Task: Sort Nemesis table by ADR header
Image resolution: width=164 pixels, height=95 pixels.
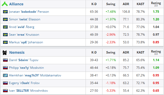Action: (126, 52)
